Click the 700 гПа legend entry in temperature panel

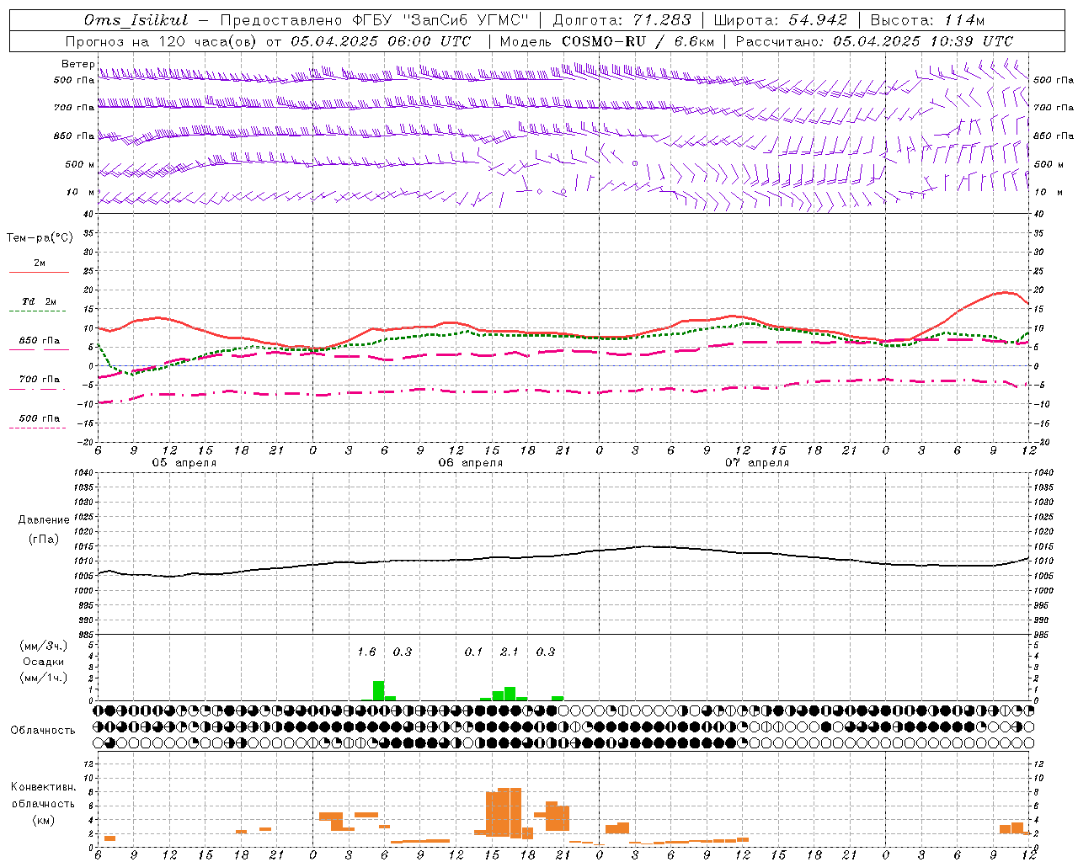[40, 380]
